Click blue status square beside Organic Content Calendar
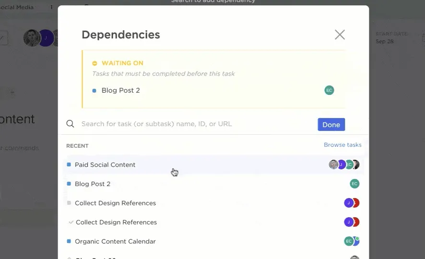The height and width of the screenshot is (259, 425). (69, 241)
